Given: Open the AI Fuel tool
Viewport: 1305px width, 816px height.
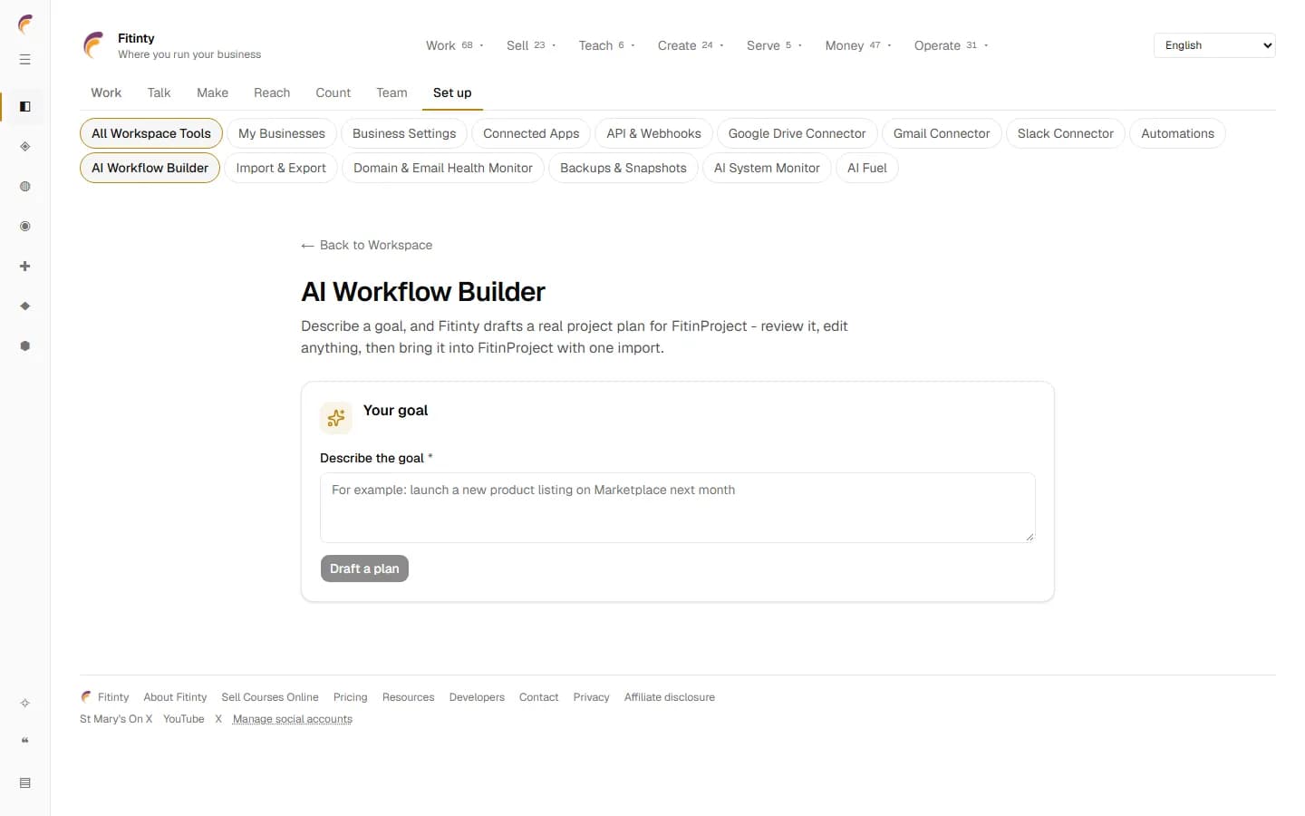Looking at the screenshot, I should [x=867, y=168].
